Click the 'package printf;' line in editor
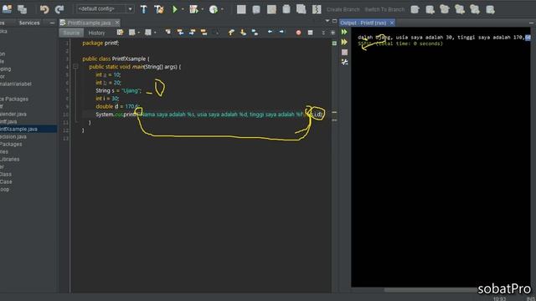536x301 pixels. (100, 43)
